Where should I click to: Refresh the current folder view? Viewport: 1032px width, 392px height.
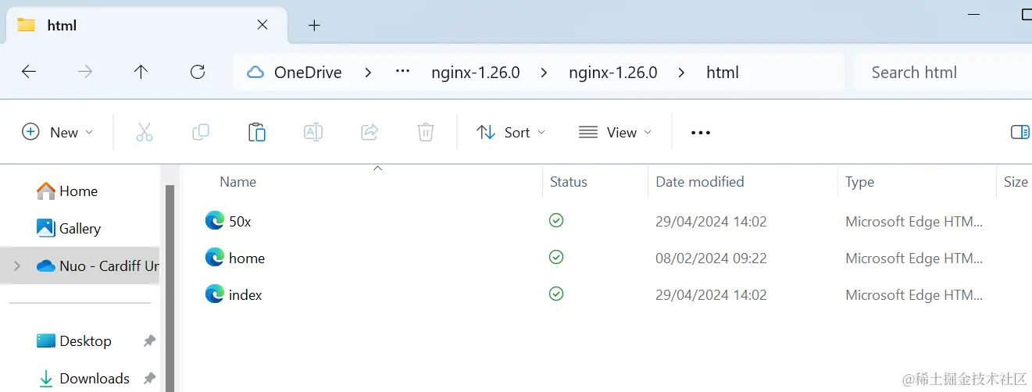tap(198, 72)
